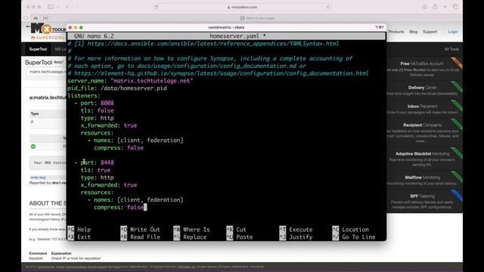Click nano Replace shortcut
The height and width of the screenshot is (272, 484).
pyautogui.click(x=190, y=236)
